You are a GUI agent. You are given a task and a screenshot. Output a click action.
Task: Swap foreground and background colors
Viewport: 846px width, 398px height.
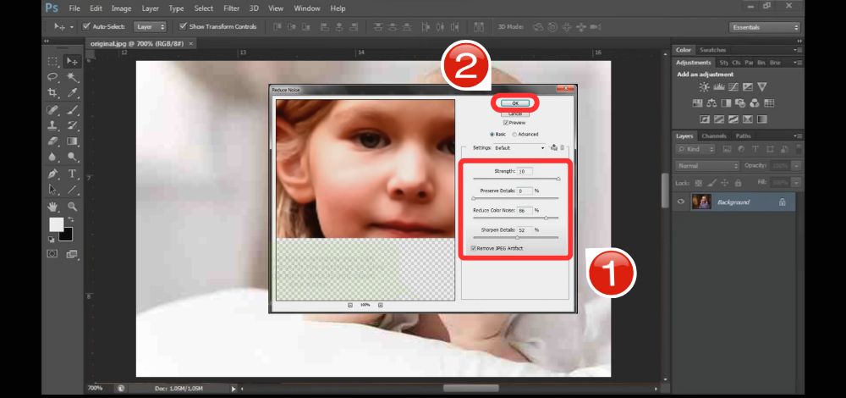click(x=71, y=220)
